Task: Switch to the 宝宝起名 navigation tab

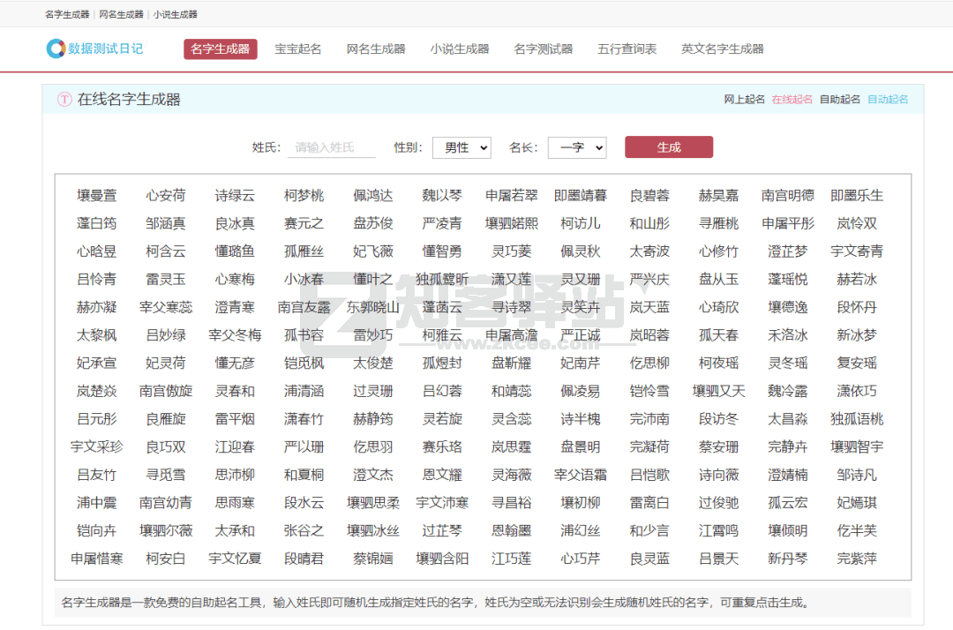Action: point(298,50)
